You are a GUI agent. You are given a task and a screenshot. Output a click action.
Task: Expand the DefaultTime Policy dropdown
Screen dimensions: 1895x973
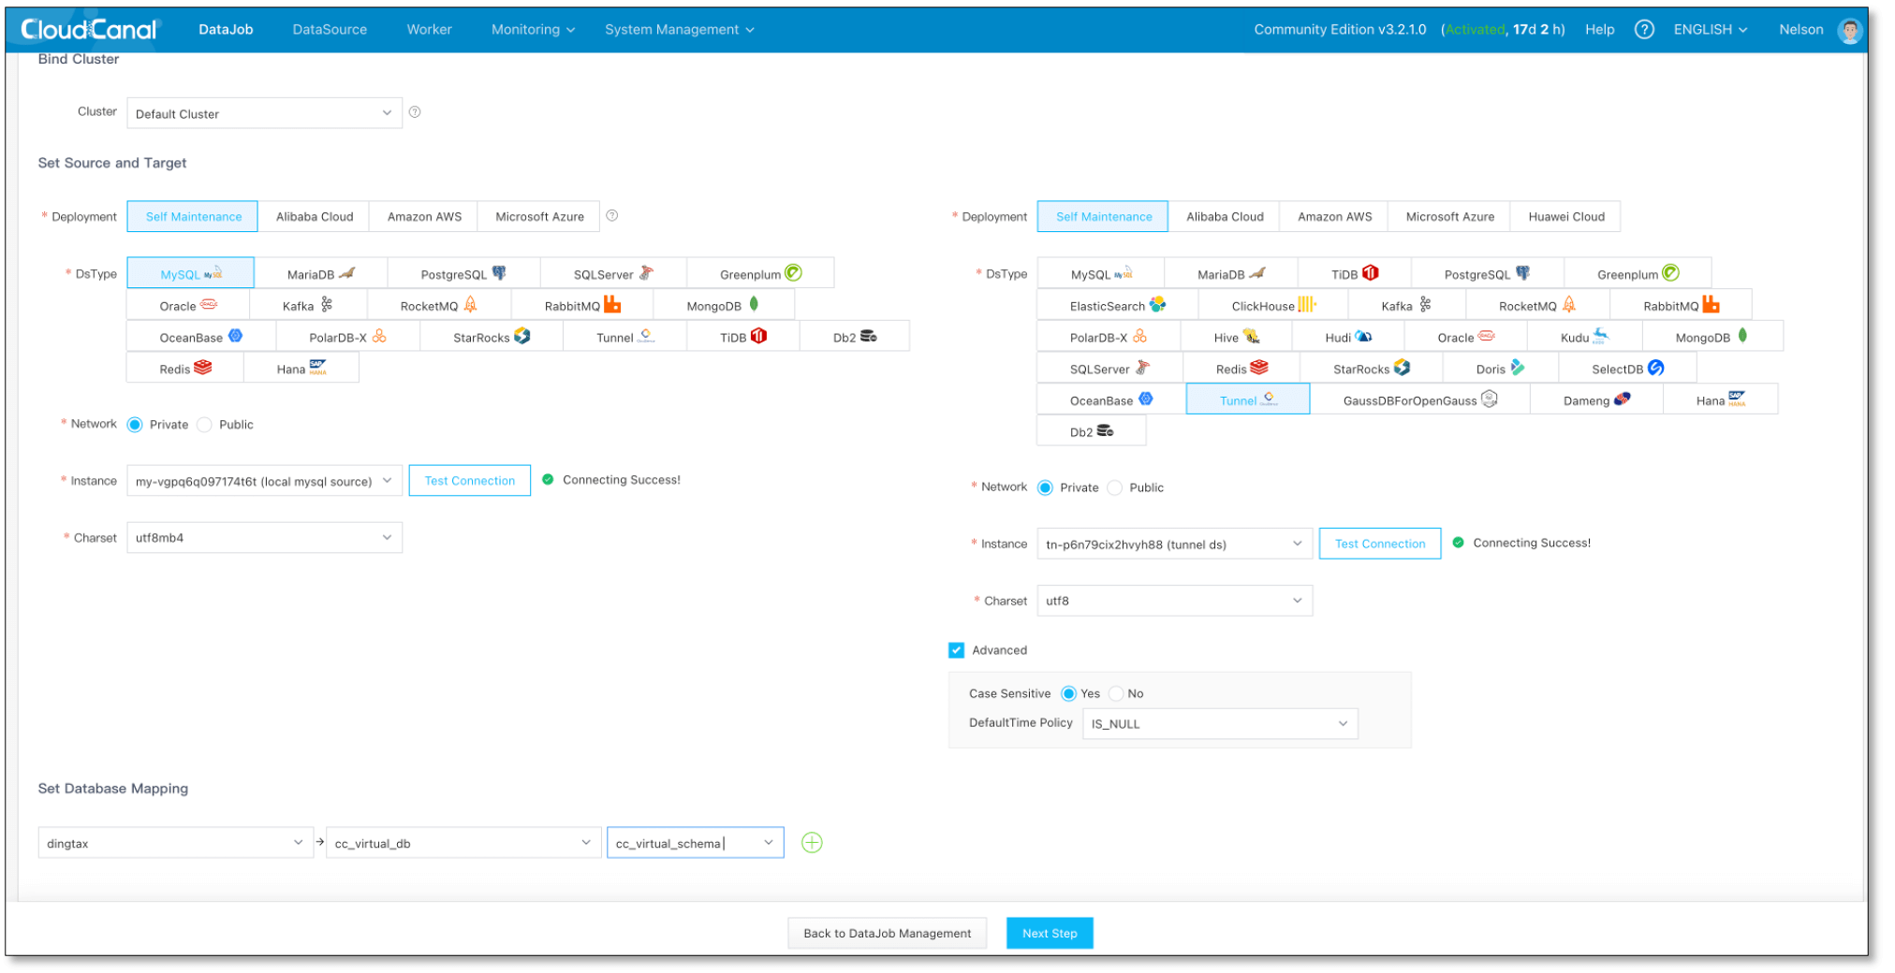click(x=1219, y=723)
